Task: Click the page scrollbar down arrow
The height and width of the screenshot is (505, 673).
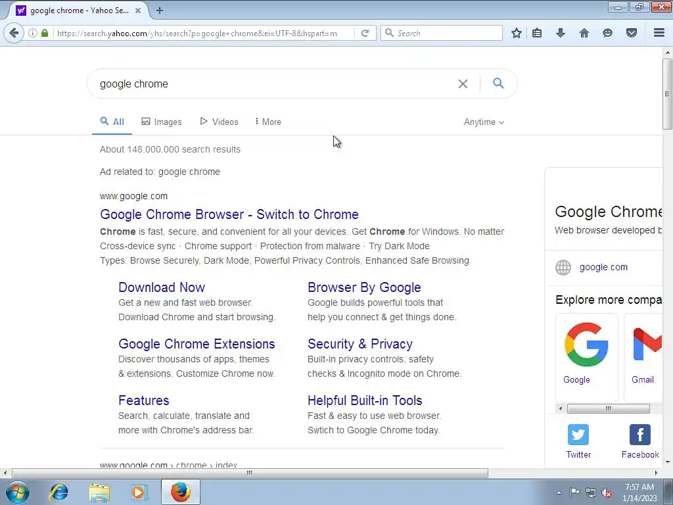Action: (667, 462)
